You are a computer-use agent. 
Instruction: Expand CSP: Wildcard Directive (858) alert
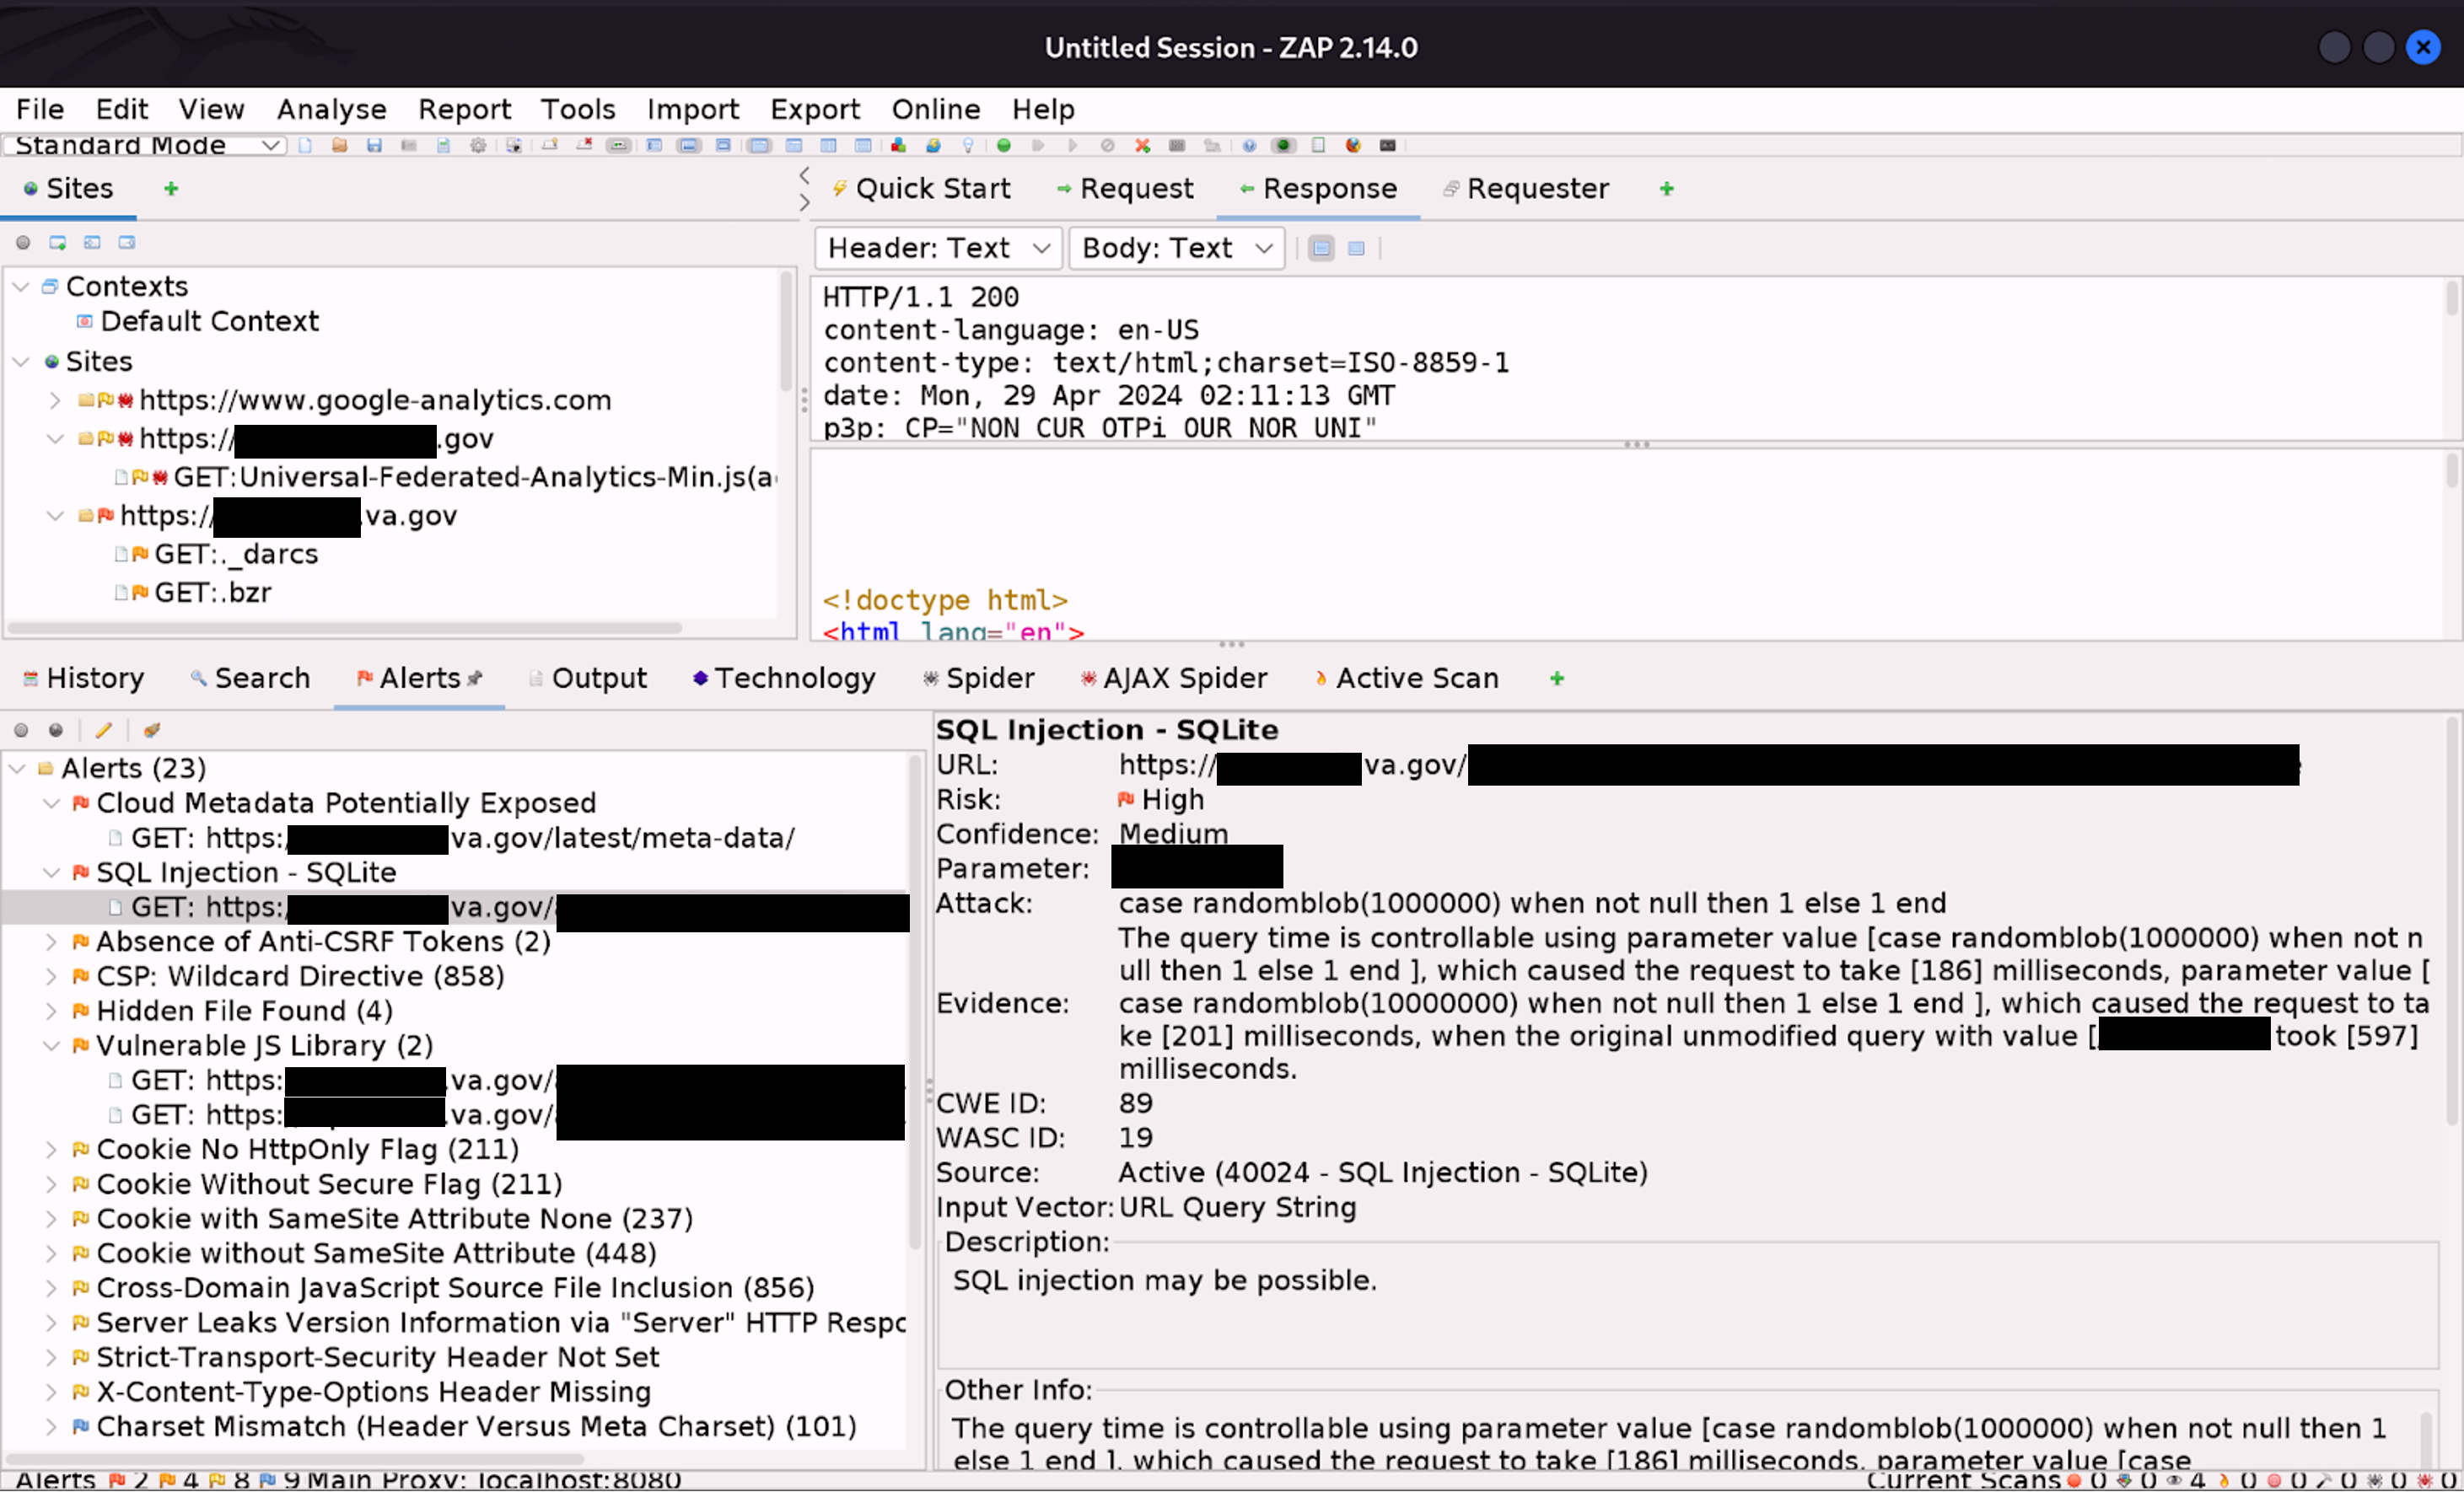[x=52, y=976]
